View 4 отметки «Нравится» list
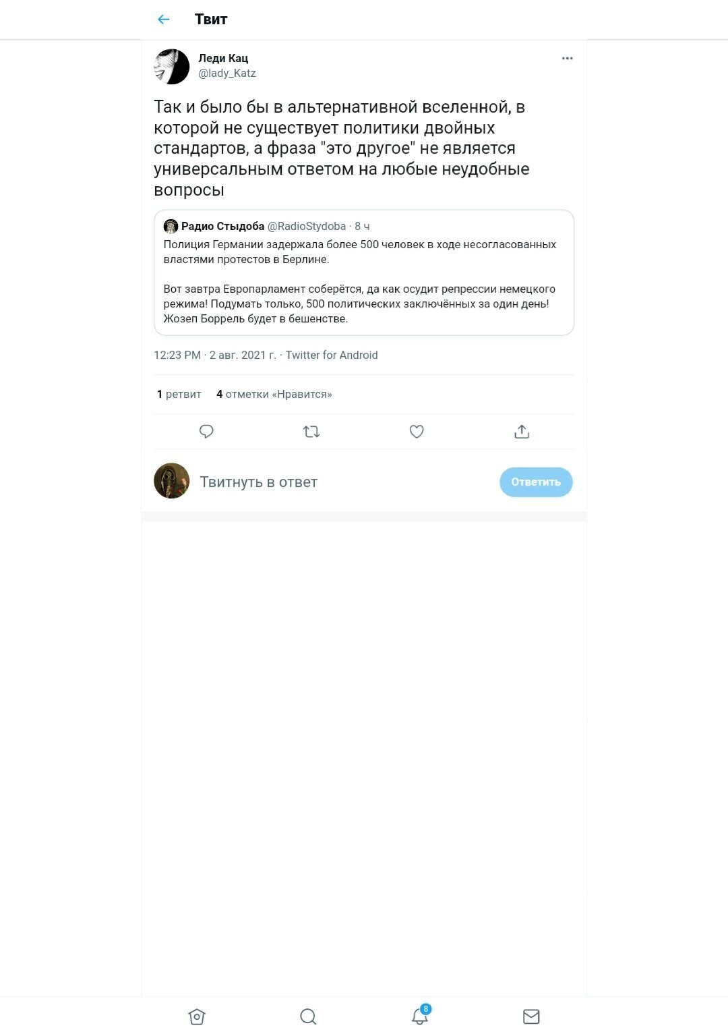The width and height of the screenshot is (728, 1036). [274, 395]
